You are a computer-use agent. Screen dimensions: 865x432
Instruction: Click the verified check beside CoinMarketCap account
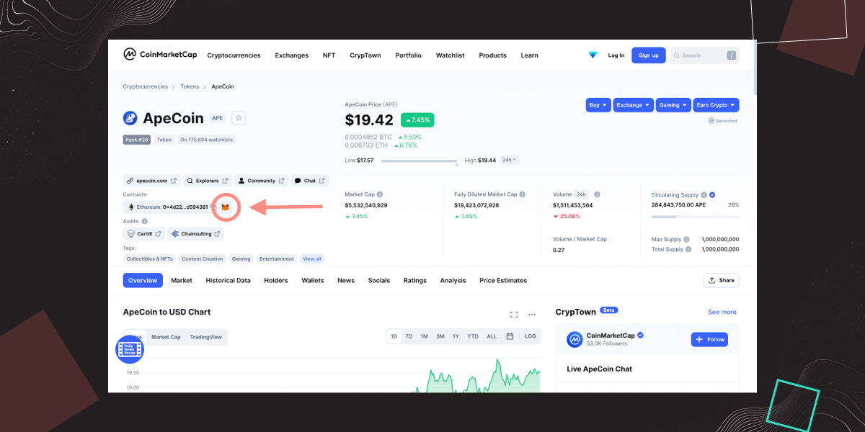coord(640,336)
